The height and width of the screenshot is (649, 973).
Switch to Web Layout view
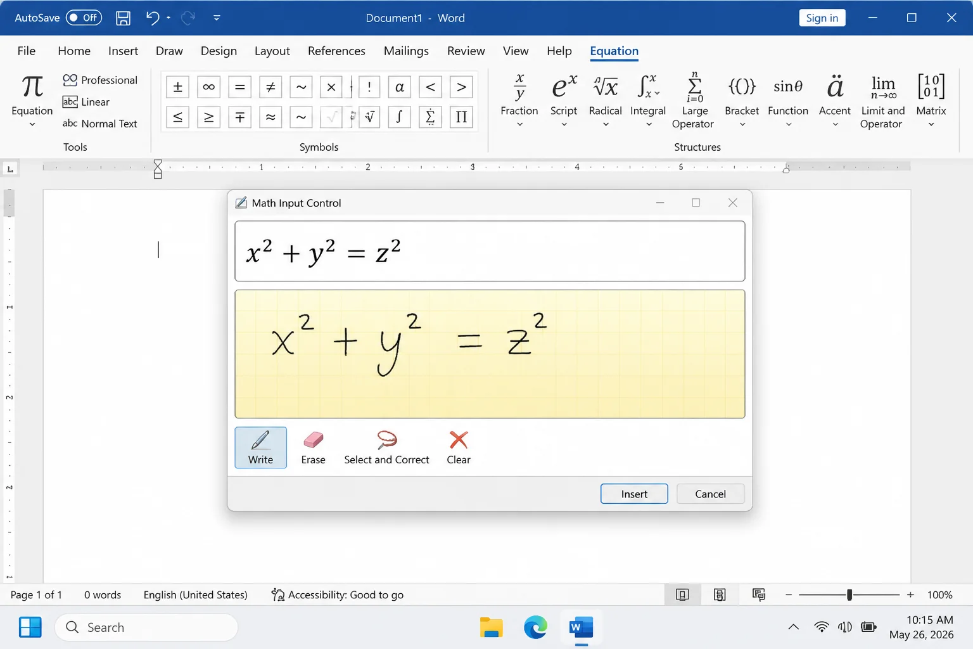[758, 594]
